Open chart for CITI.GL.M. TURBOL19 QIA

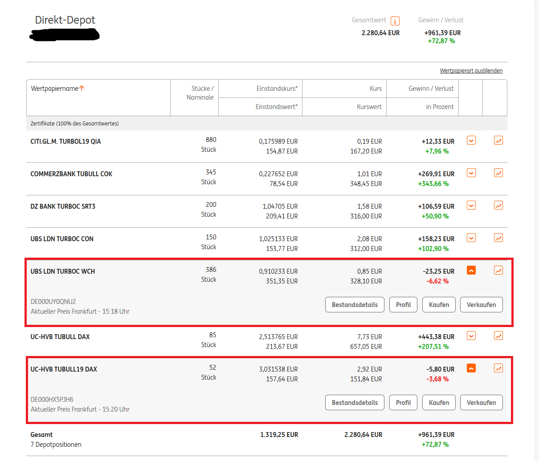pyautogui.click(x=498, y=141)
